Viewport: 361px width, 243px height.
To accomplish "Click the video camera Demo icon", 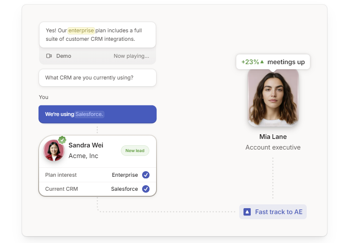I will tap(49, 56).
